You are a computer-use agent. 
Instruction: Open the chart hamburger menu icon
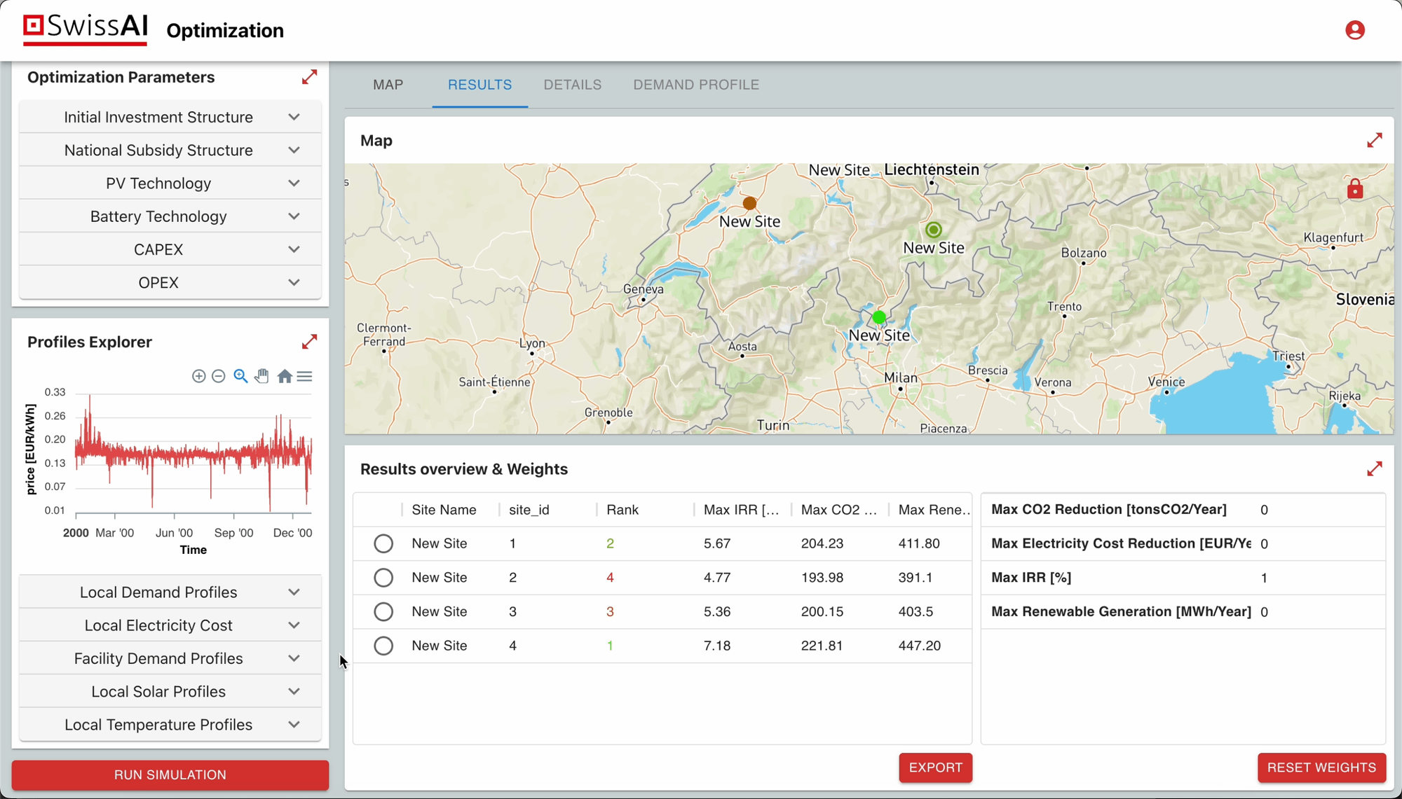(x=304, y=376)
